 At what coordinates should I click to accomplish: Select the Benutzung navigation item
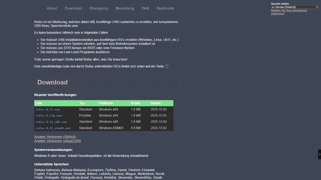tap(125, 8)
